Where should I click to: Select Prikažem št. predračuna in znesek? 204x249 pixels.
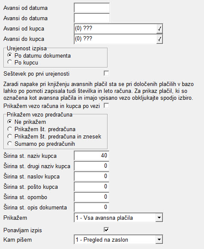10,136
